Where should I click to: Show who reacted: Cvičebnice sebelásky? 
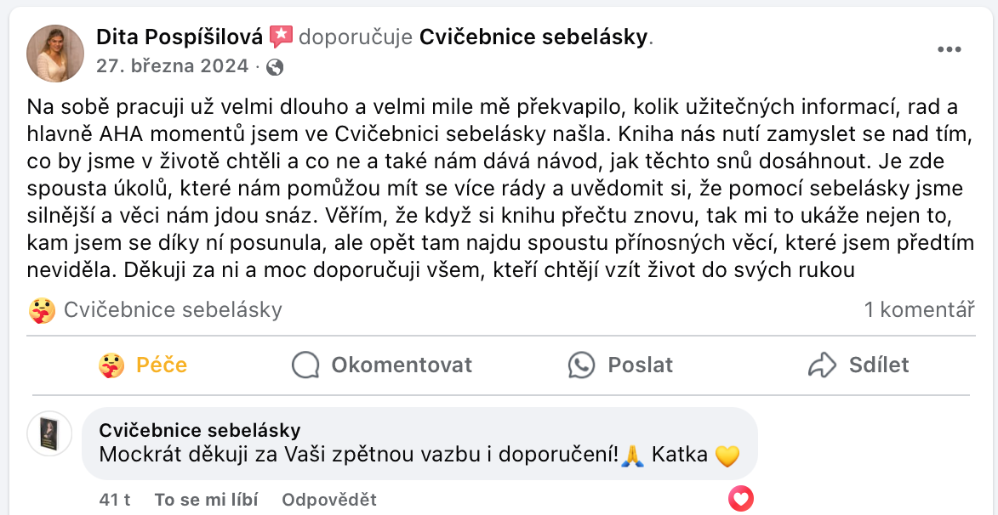click(x=173, y=310)
